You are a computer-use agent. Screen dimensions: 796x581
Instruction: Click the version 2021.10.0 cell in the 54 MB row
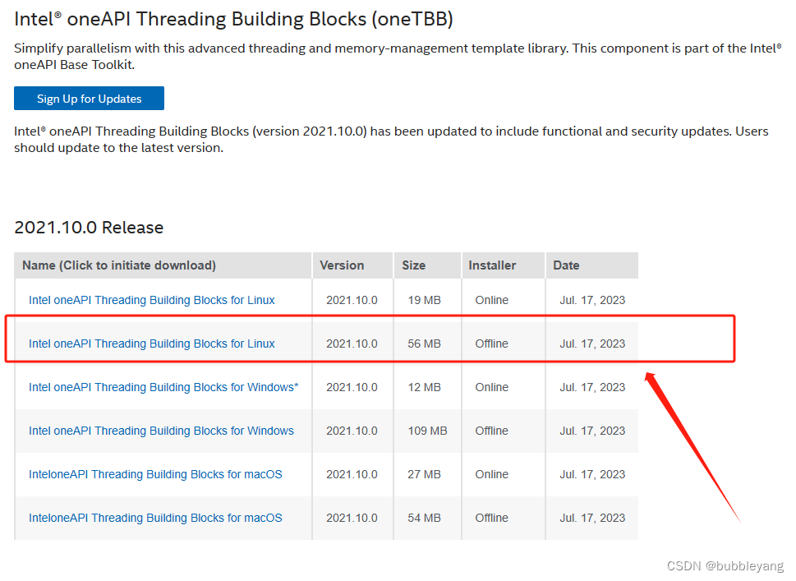tap(352, 518)
